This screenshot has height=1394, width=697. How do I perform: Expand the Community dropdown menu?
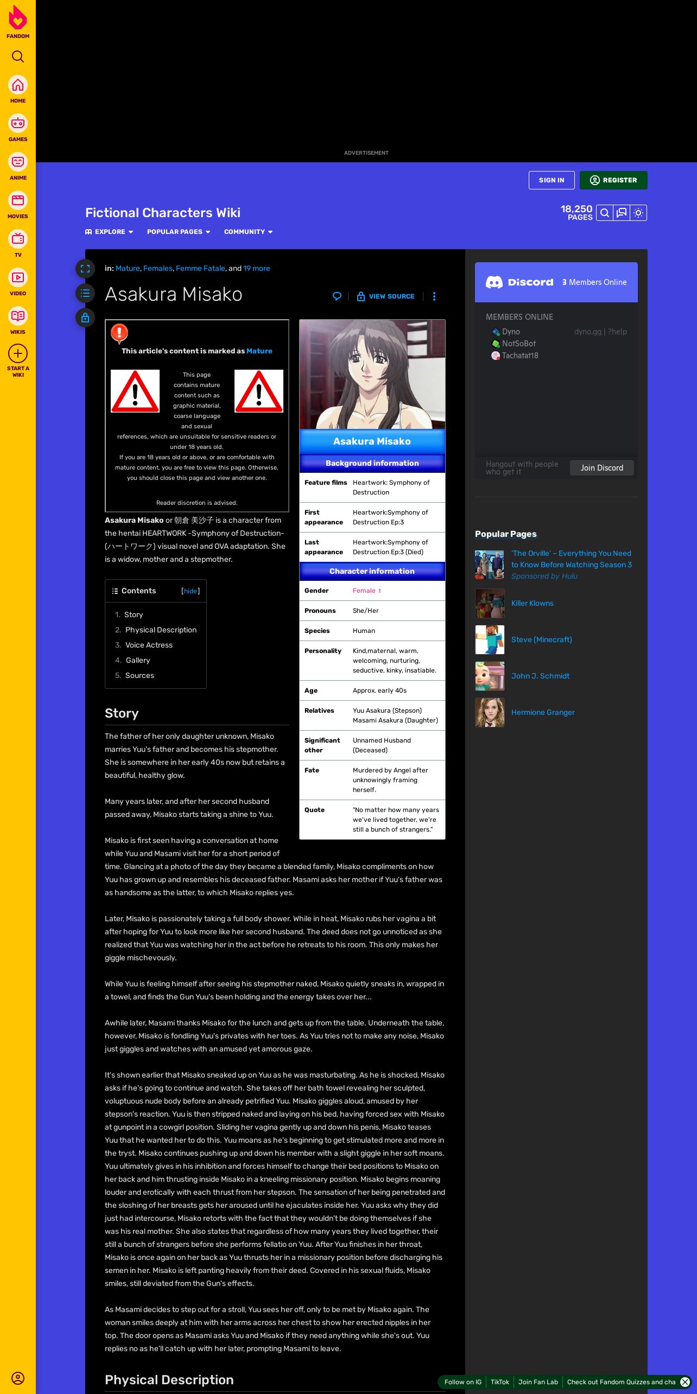[249, 232]
